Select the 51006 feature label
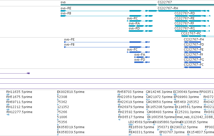The height and width of the screenshot is (136, 214). point(62,117)
